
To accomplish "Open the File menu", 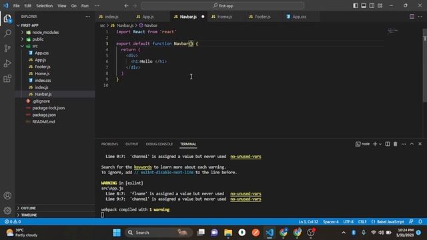I will click(x=16, y=6).
